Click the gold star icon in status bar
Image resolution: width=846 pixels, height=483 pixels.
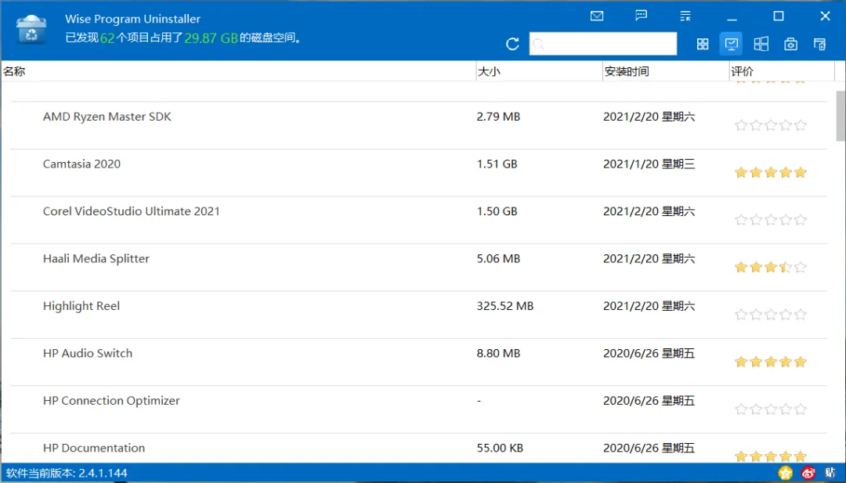pyautogui.click(x=786, y=474)
